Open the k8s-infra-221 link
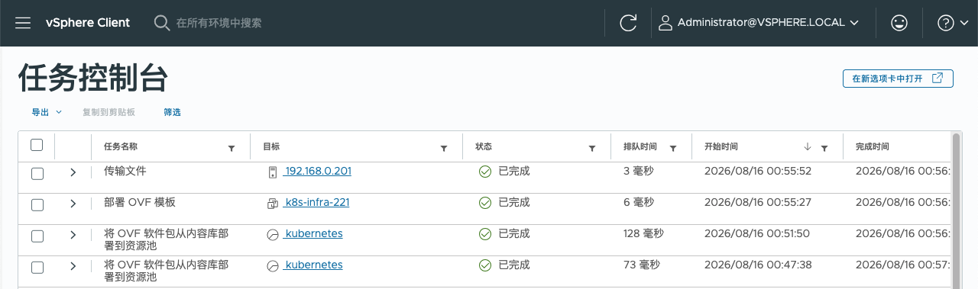 tap(317, 202)
